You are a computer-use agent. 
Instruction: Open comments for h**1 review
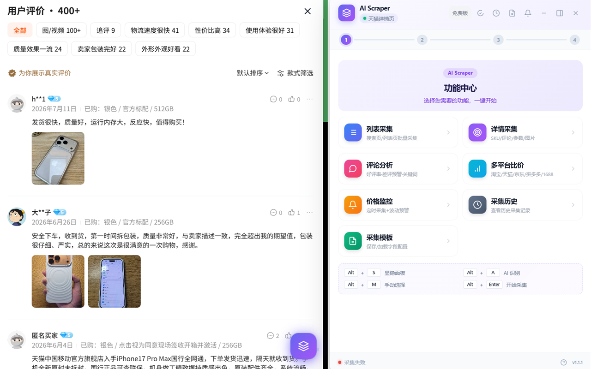pos(276,99)
